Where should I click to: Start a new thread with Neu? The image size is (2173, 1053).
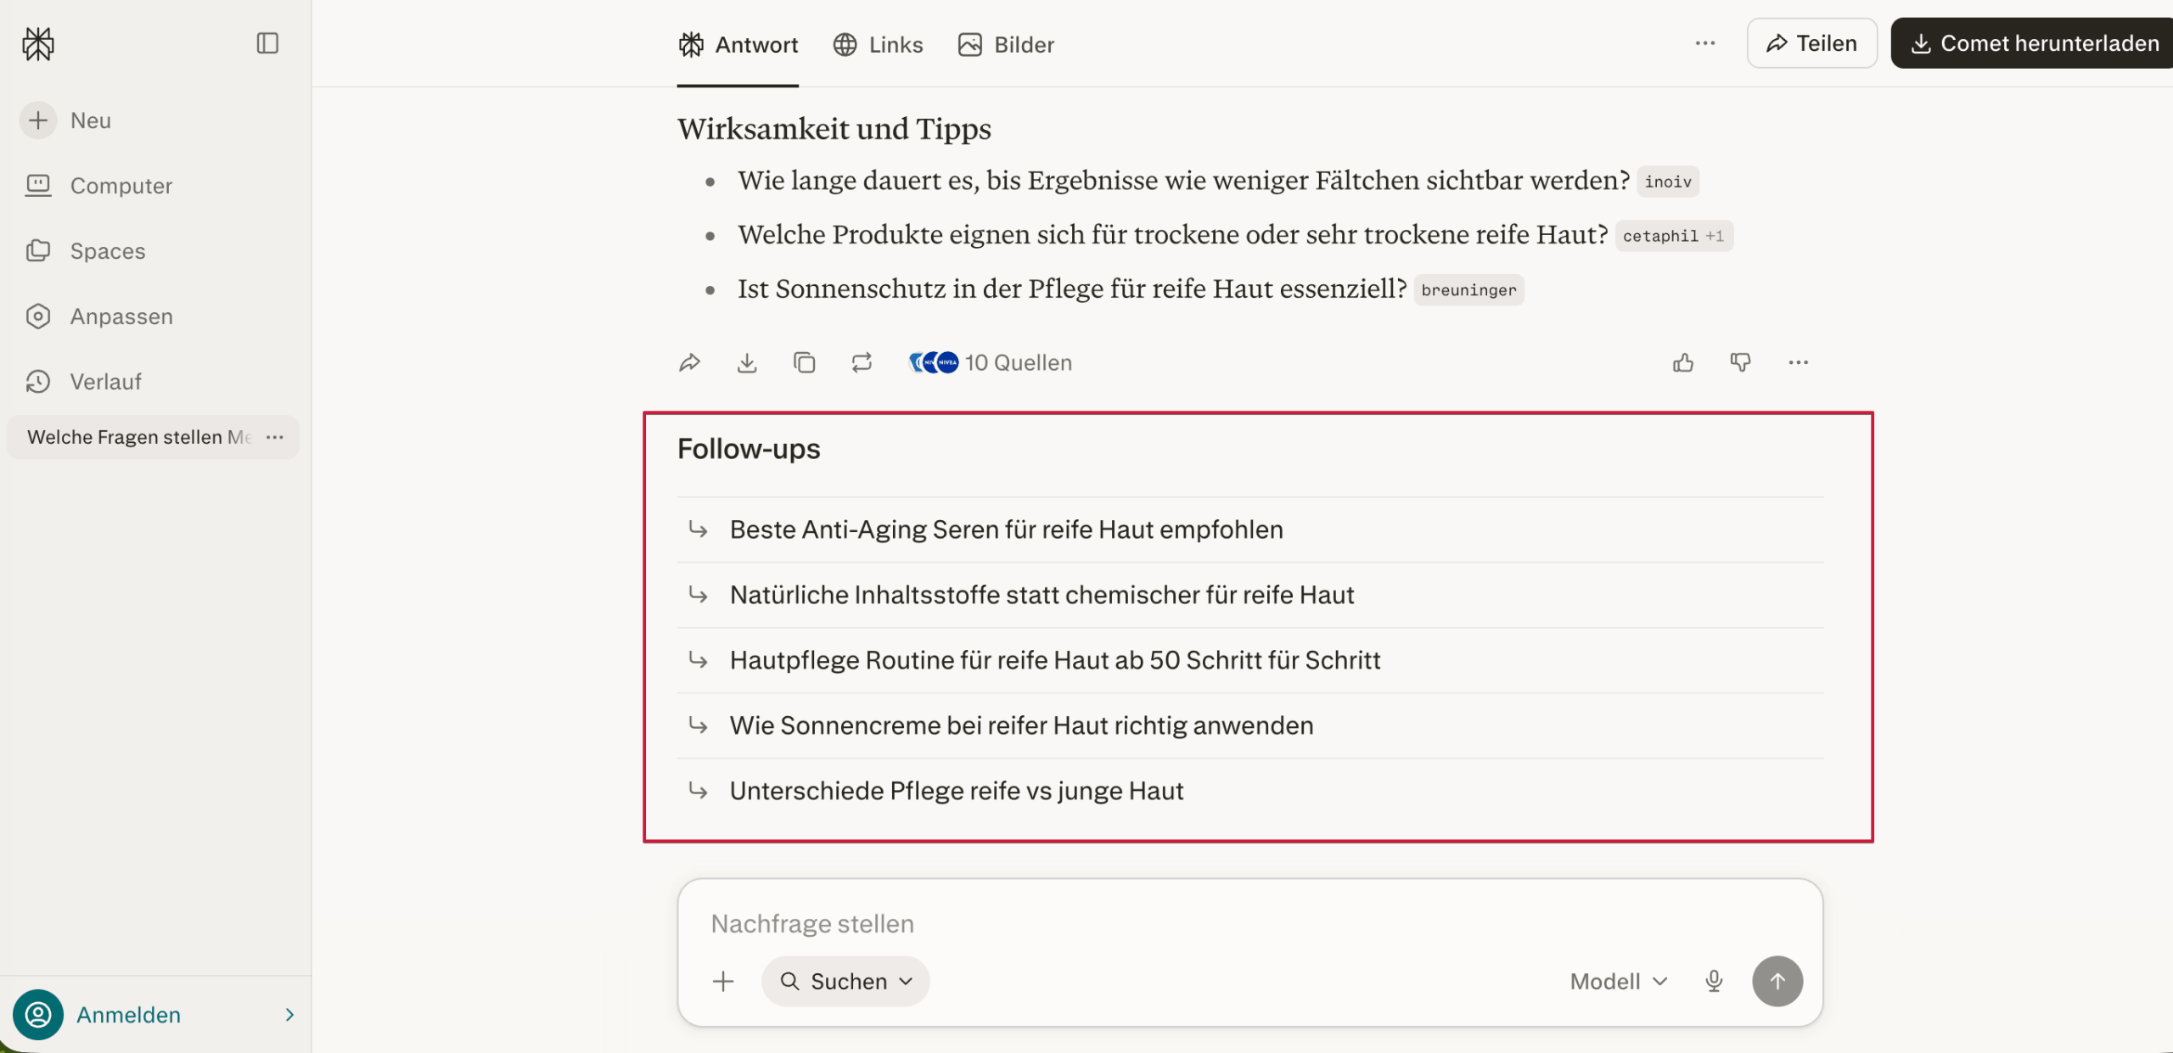pyautogui.click(x=68, y=120)
